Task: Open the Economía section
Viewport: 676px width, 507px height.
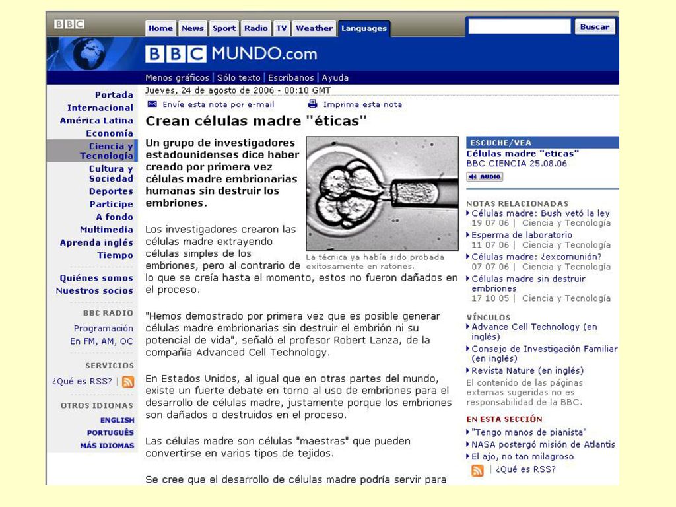Action: click(109, 133)
